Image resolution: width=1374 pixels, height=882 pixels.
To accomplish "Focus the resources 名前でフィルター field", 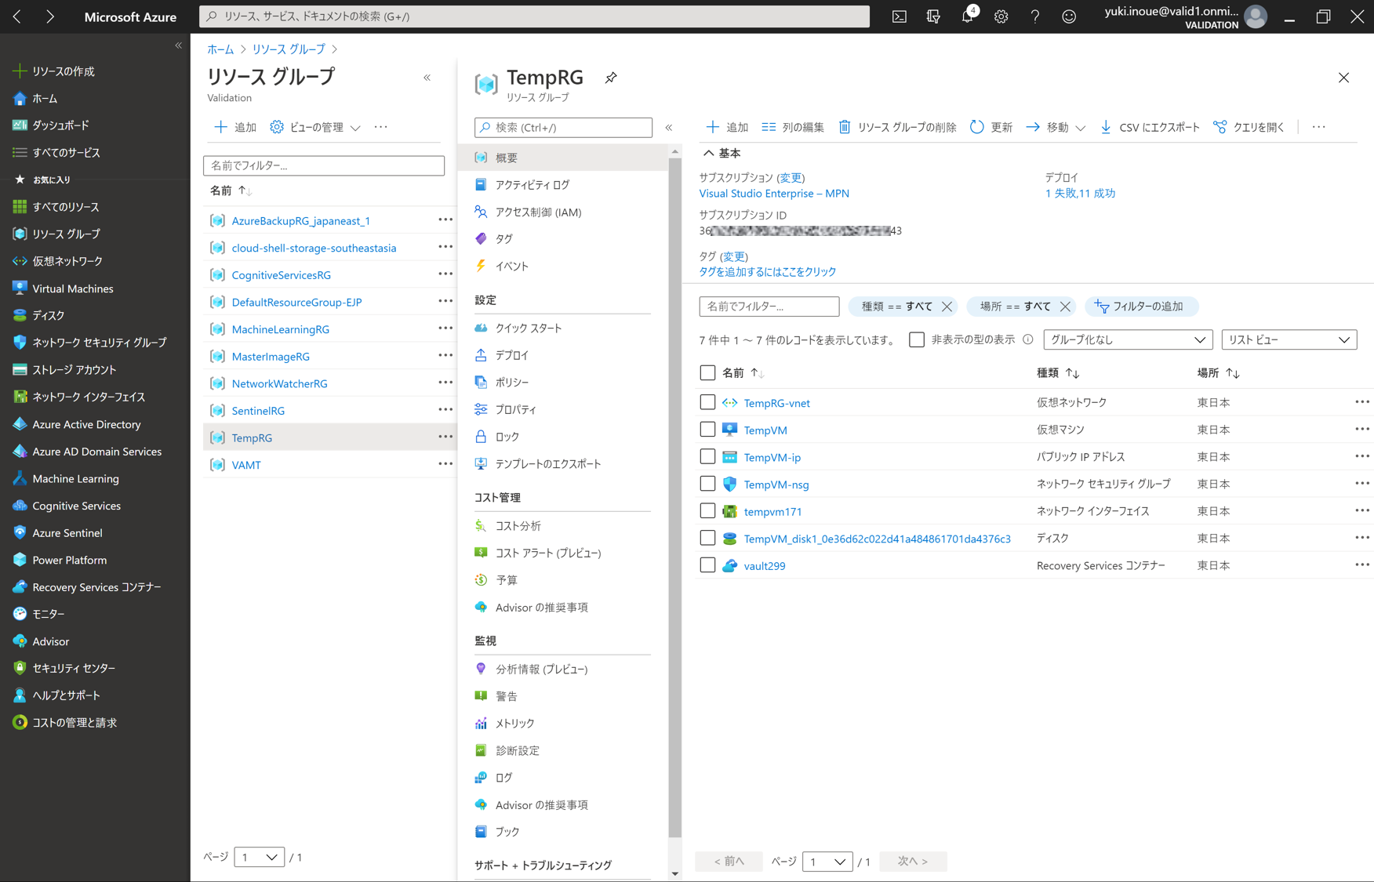I will (769, 307).
